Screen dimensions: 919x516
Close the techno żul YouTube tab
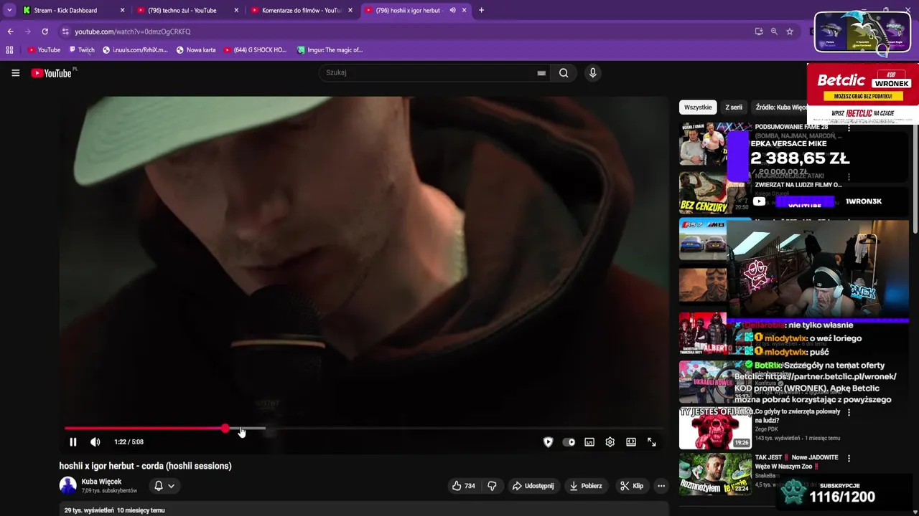coord(235,10)
